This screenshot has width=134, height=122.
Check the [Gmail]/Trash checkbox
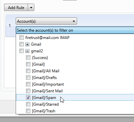tap(28, 111)
